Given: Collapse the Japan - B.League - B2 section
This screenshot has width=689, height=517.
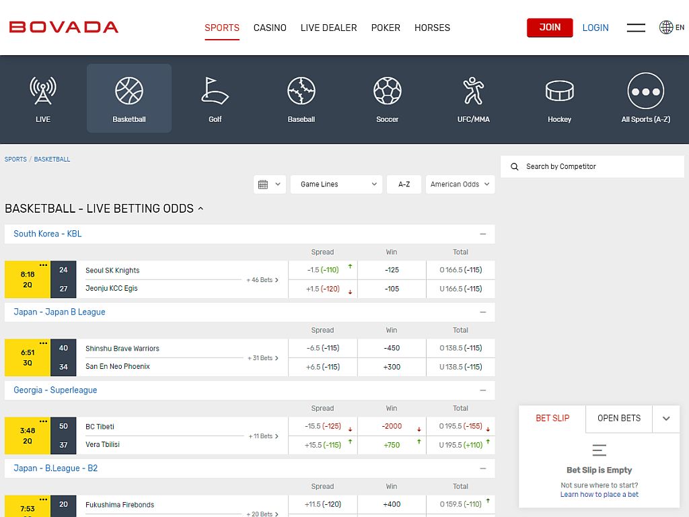Looking at the screenshot, I should [483, 469].
